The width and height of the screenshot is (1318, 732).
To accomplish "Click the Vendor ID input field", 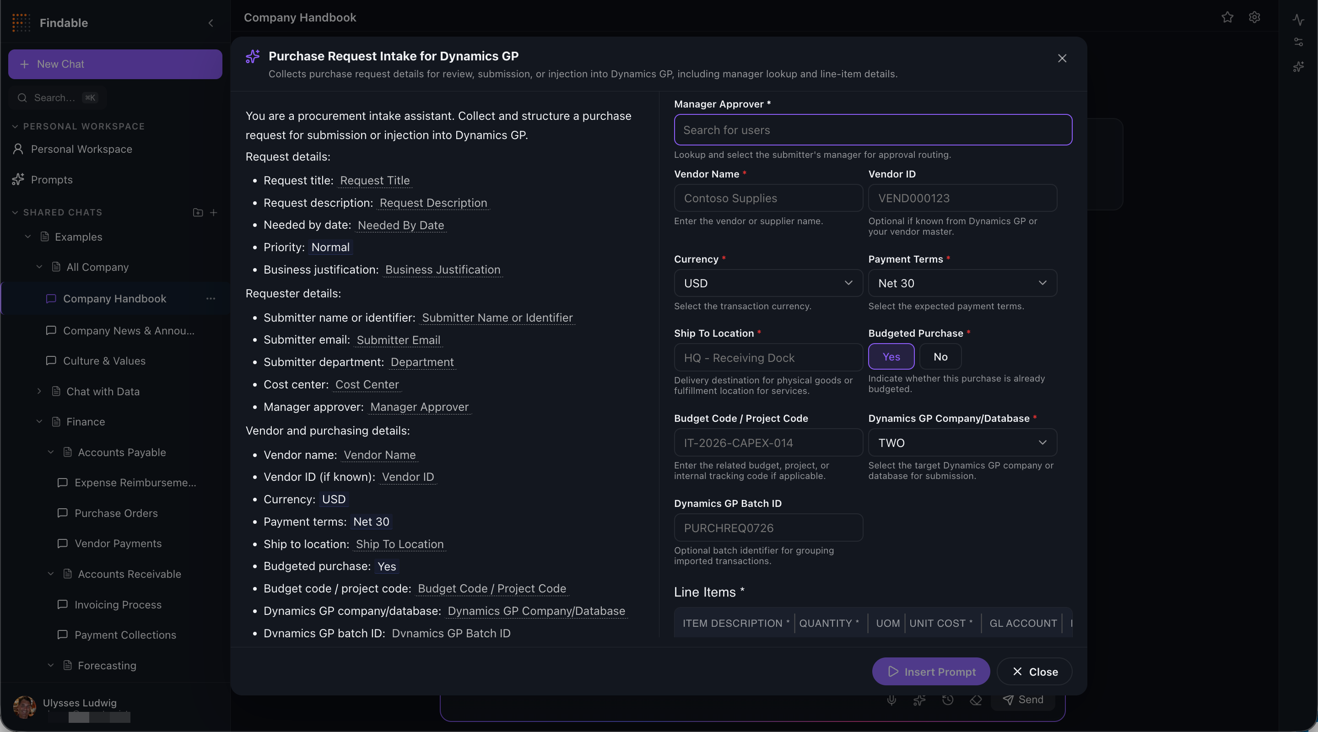I will pyautogui.click(x=962, y=198).
